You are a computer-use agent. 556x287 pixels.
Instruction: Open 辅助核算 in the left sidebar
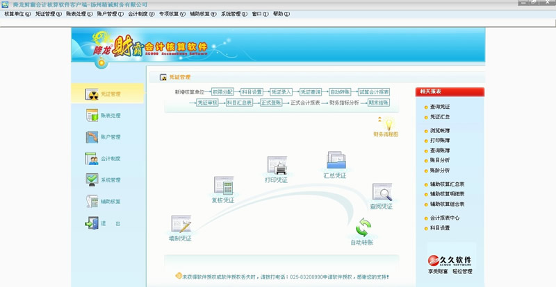click(x=103, y=201)
